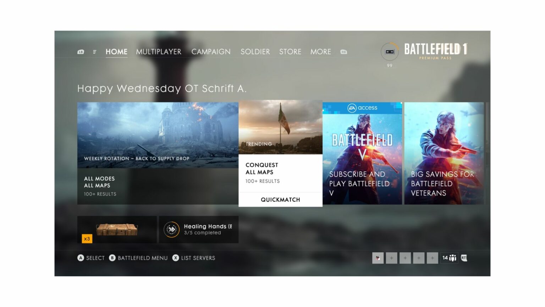Click the Battlefield Menu prompt label
Screen dimensions: 545x307
coord(143,258)
